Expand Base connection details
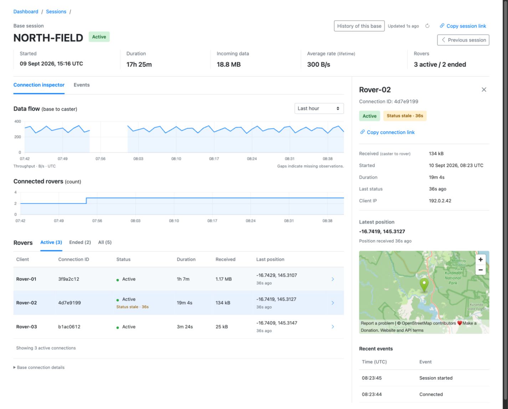 [39, 367]
